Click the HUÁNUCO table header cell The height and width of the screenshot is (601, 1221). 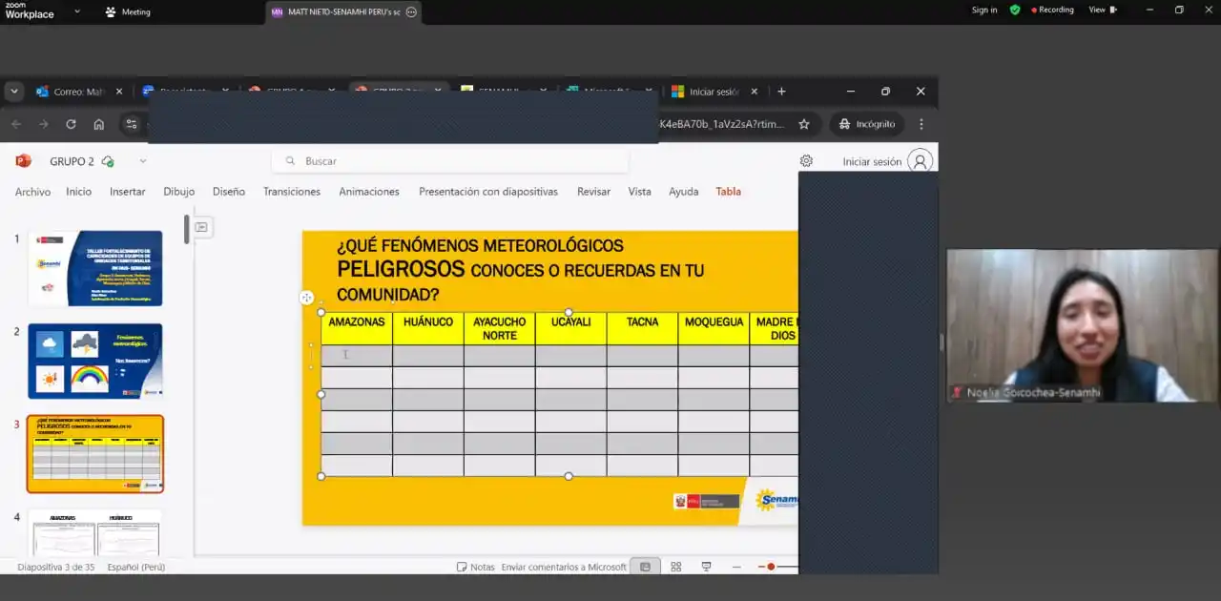coord(428,328)
